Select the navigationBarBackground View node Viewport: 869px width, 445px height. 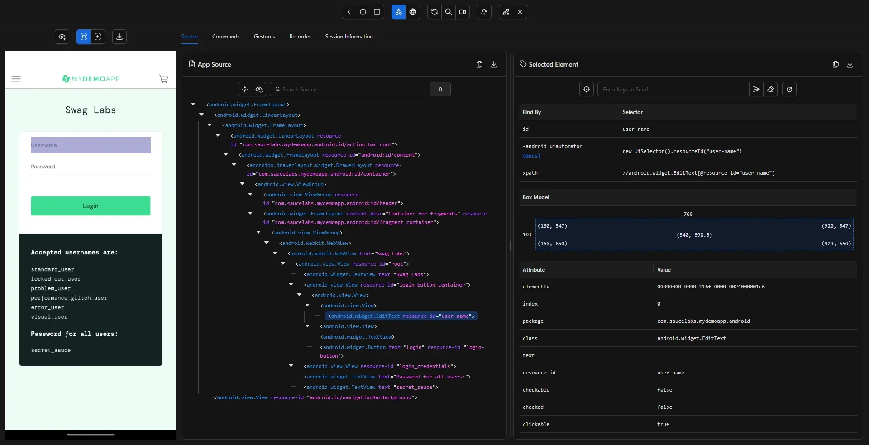click(315, 397)
